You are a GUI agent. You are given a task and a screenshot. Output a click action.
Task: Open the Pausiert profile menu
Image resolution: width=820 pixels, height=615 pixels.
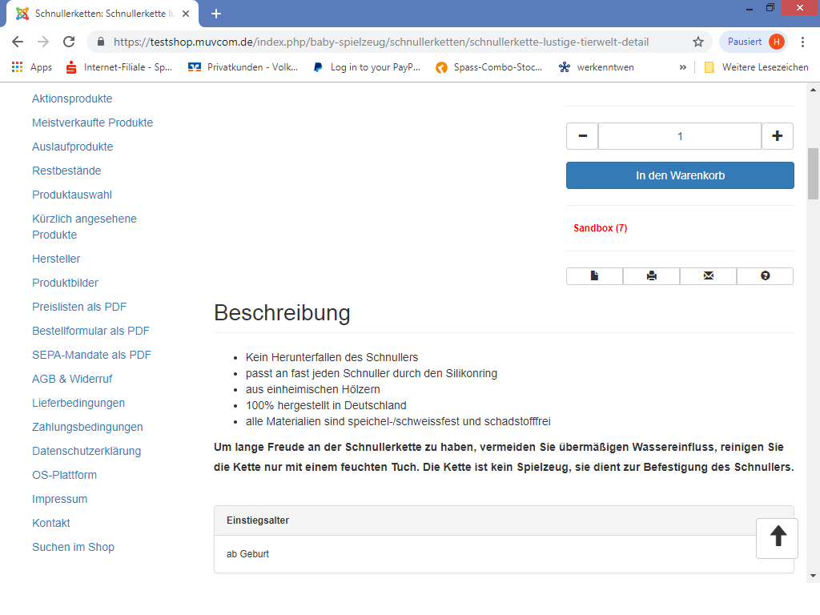tap(753, 42)
